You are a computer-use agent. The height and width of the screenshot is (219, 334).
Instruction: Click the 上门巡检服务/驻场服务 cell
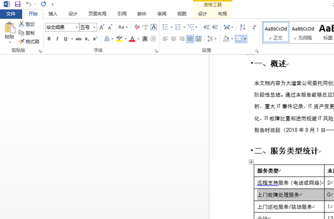coord(289,206)
